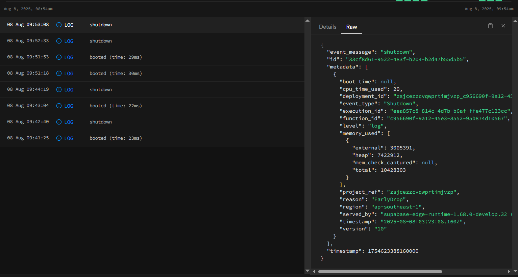This screenshot has width=518, height=277.
Task: Click timestamp 08 Aug 09:41:25
Action: 28,138
